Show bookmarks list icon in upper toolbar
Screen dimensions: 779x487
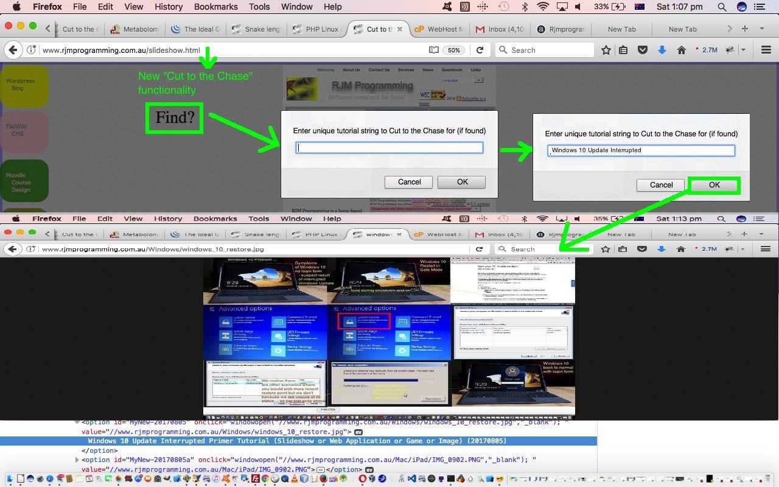pos(623,50)
